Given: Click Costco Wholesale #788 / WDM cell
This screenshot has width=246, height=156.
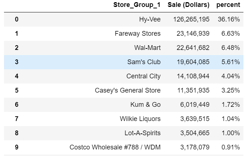Looking at the screenshot, I should (x=115, y=147).
